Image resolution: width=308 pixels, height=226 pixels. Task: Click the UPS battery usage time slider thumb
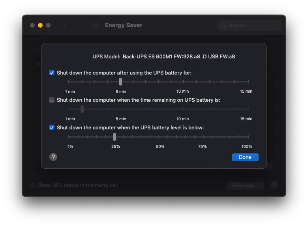[x=120, y=82]
